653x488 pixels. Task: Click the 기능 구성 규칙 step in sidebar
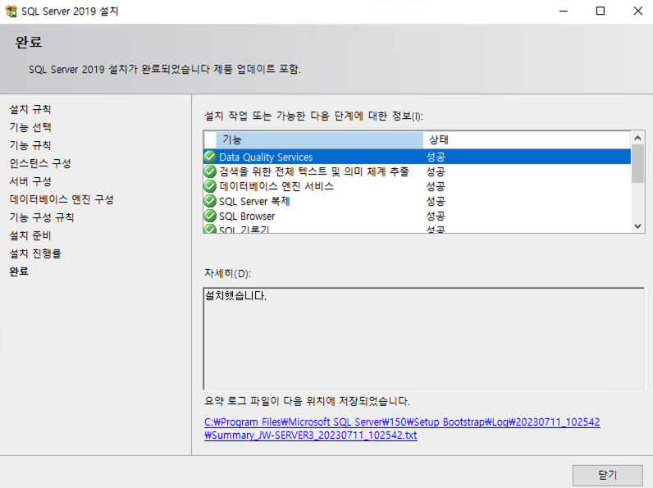pos(42,217)
